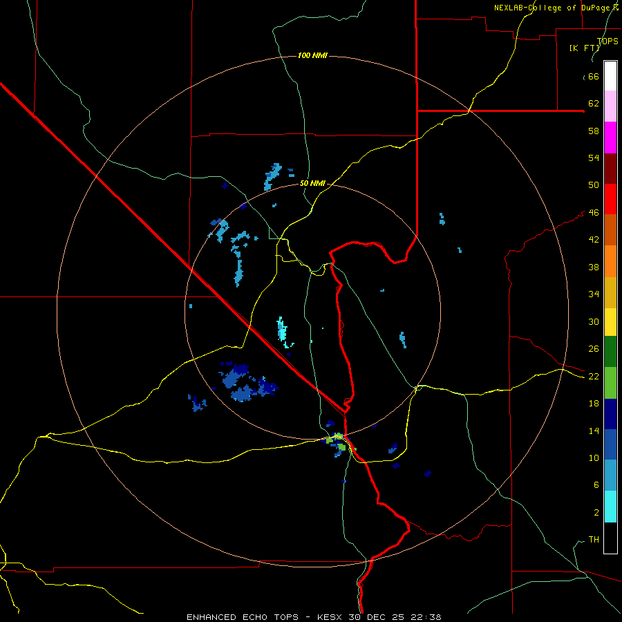The width and height of the screenshot is (622, 622).
Task: Click the light pink 62 kft legend swatch
Action: [x=610, y=106]
